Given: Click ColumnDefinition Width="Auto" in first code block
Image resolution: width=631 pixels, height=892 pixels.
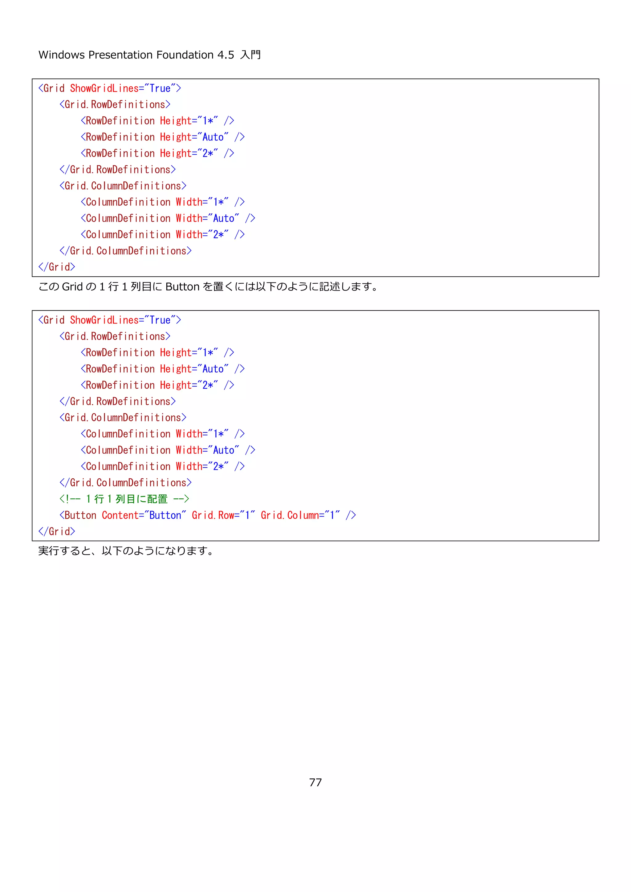Looking at the screenshot, I should 168,218.
